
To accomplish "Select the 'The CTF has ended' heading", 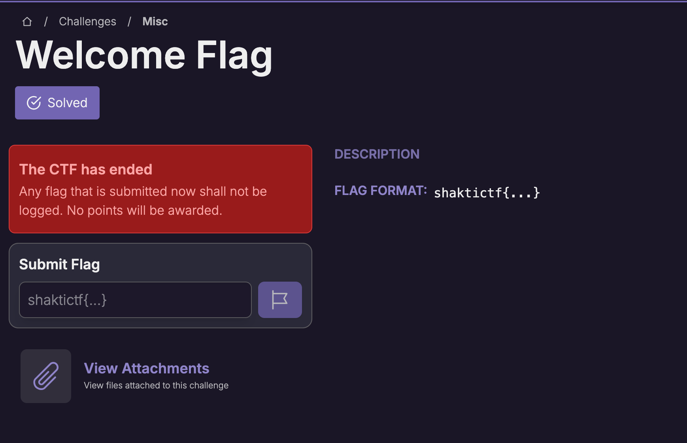I will (86, 169).
